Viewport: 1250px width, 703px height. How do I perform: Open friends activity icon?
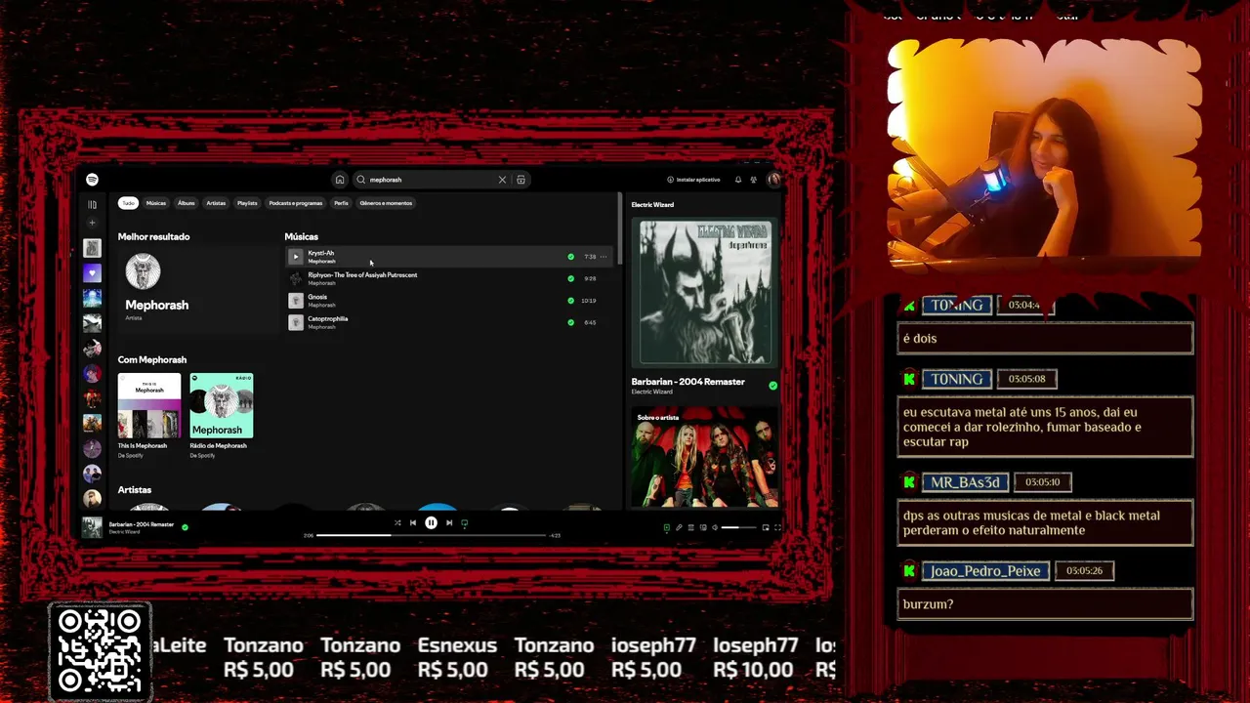(753, 180)
